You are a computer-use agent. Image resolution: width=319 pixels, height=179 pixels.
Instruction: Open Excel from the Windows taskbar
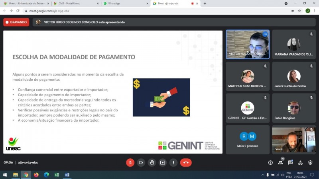click(57, 175)
